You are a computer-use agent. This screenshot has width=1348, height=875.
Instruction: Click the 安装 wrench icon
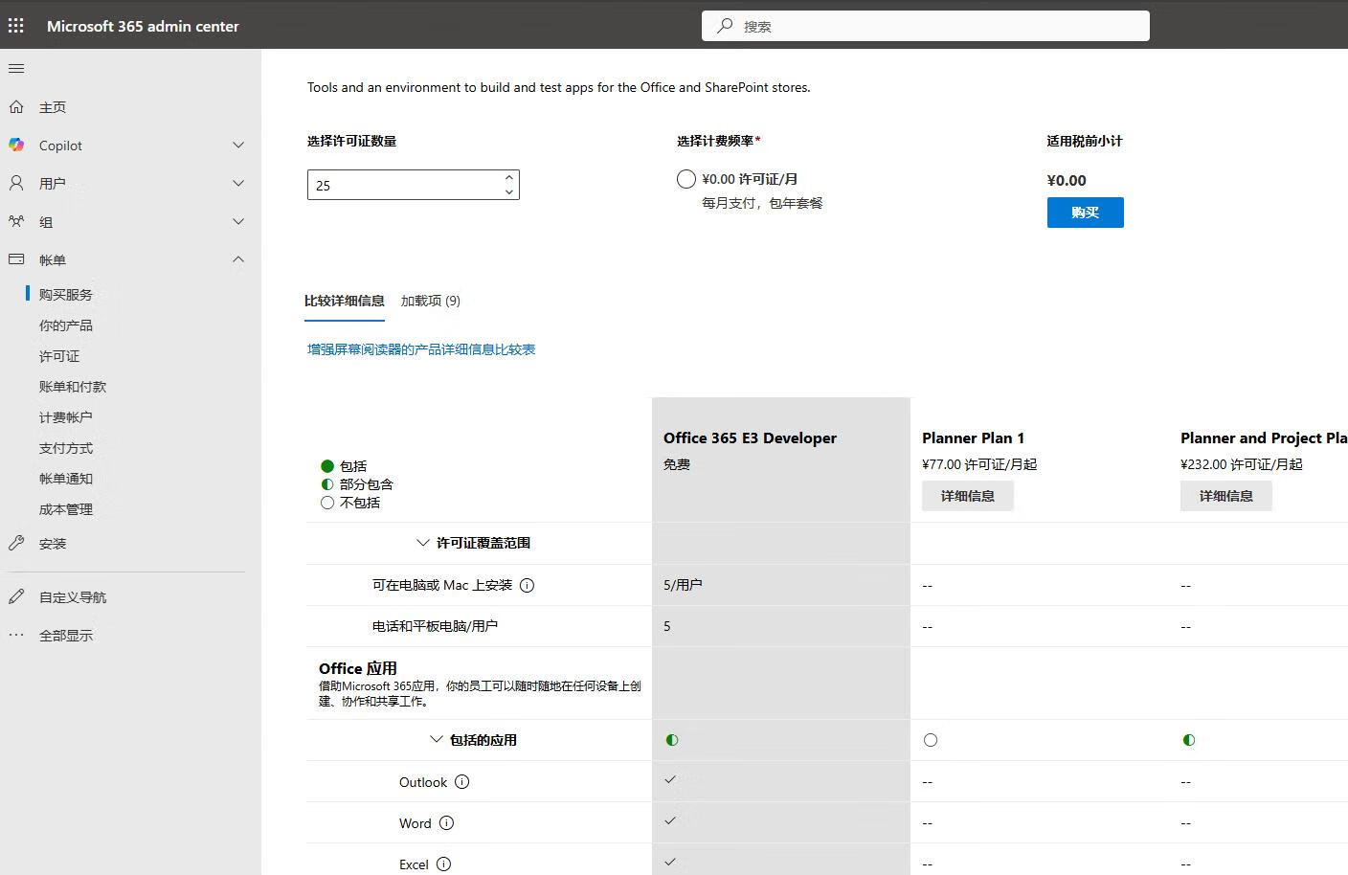16,544
